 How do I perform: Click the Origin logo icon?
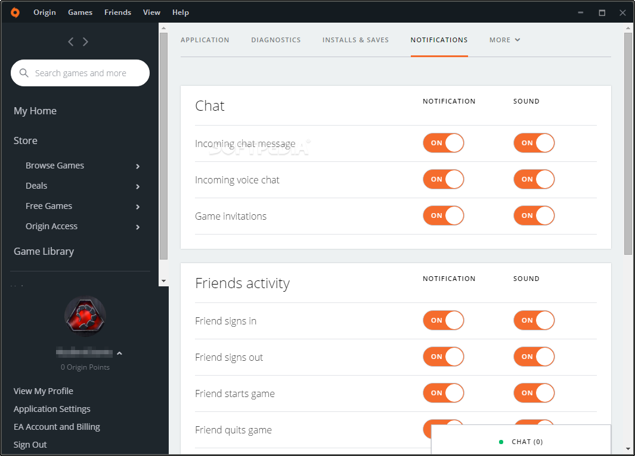[x=15, y=13]
